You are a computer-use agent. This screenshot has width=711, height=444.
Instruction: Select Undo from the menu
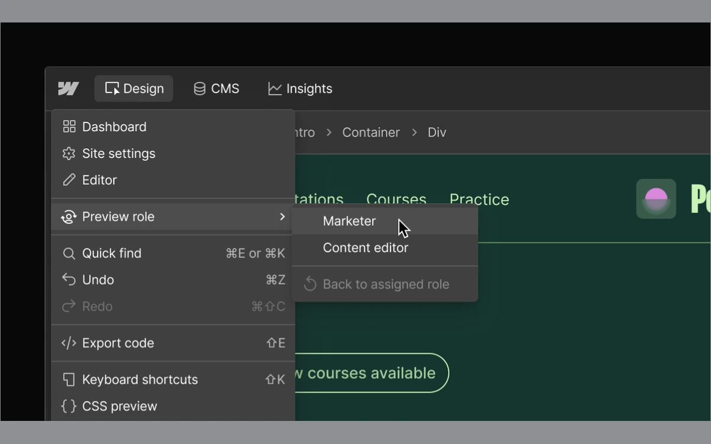173,279
